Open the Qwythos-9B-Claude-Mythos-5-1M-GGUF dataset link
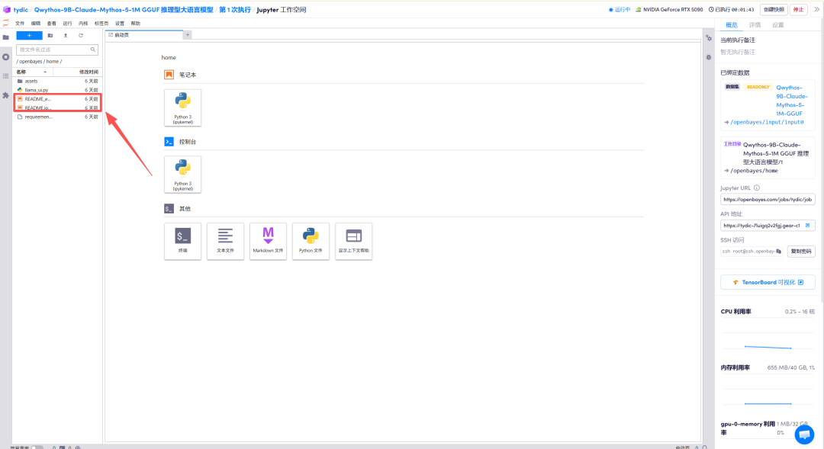Viewport: 824px width, 449px height. pos(792,101)
